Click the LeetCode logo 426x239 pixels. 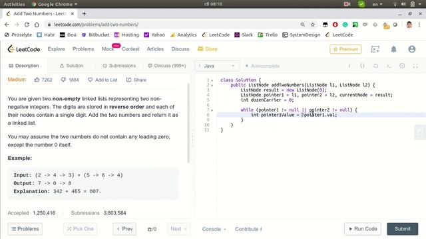click(x=24, y=49)
